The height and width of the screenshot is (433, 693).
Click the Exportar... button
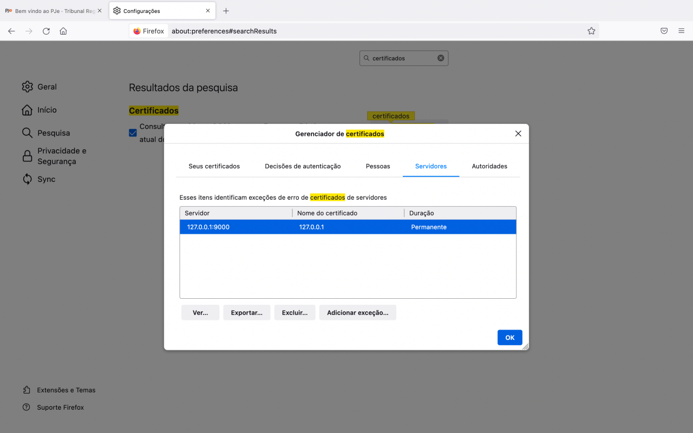tap(247, 312)
